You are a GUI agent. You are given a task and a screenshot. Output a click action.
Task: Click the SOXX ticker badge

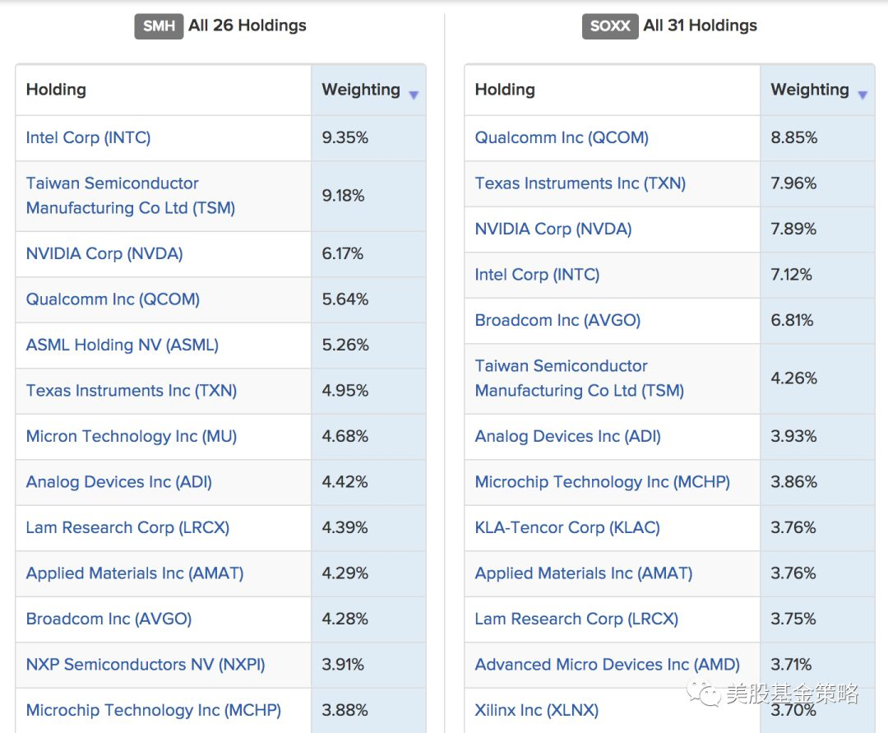pyautogui.click(x=610, y=26)
